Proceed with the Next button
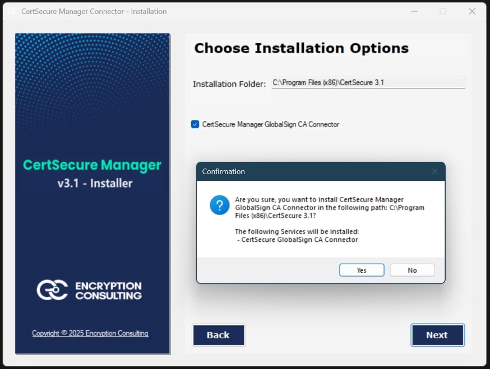The height and width of the screenshot is (369, 490). (437, 335)
